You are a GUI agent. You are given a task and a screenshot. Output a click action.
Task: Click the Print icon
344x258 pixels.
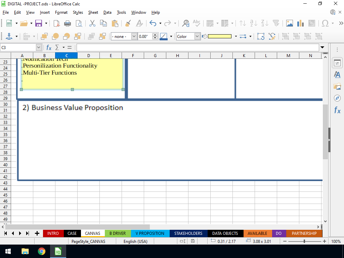[x=67, y=23]
